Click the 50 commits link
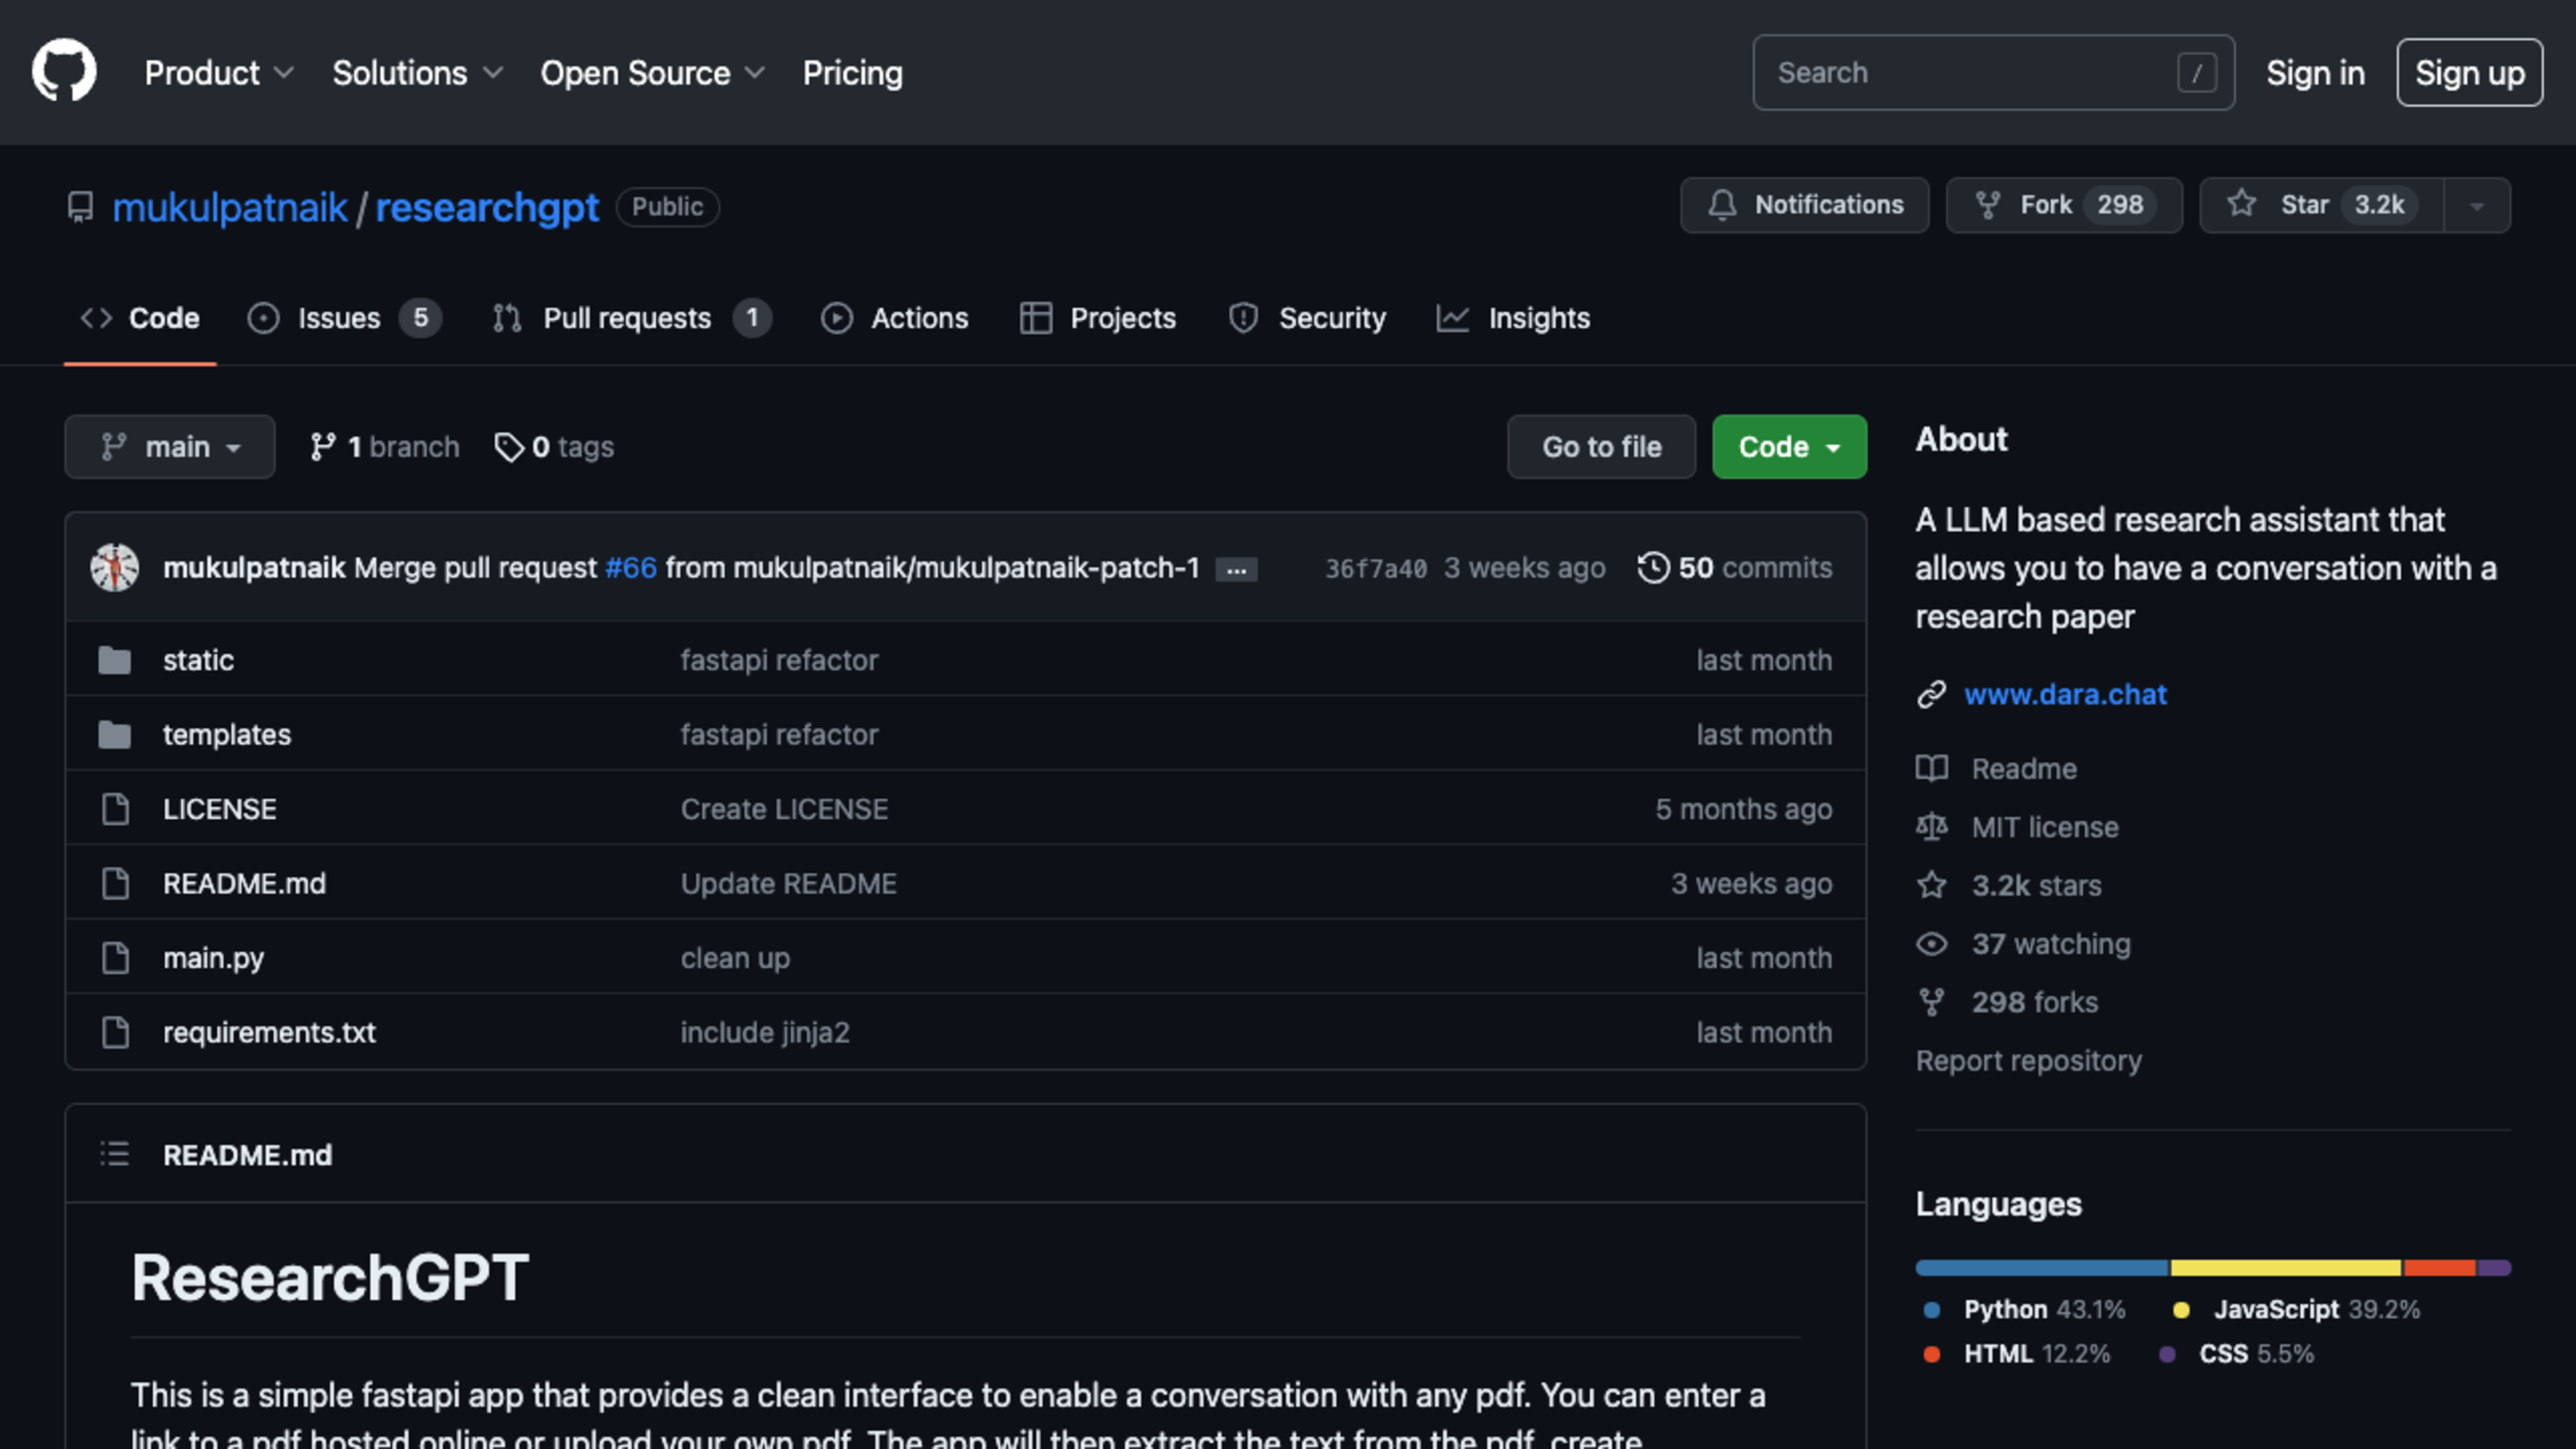The width and height of the screenshot is (2576, 1449). click(x=1735, y=568)
